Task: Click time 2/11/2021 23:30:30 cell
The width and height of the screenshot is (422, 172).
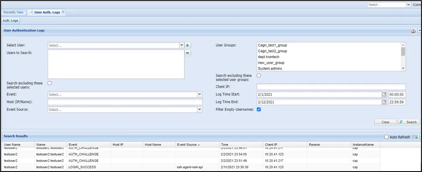Action: pos(241,167)
